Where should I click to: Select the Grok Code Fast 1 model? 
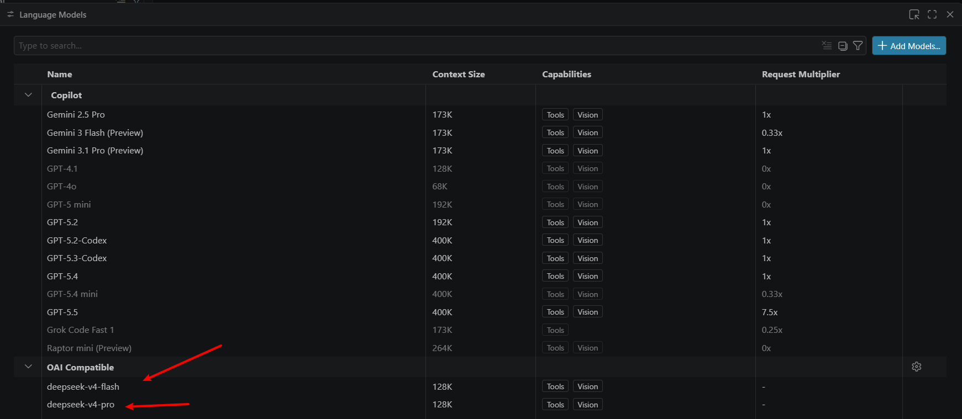coord(80,330)
